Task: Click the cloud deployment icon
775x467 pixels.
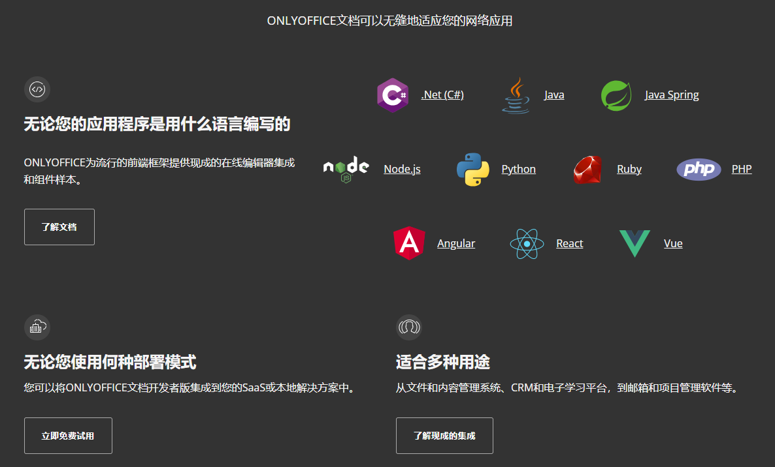Action: [x=37, y=327]
